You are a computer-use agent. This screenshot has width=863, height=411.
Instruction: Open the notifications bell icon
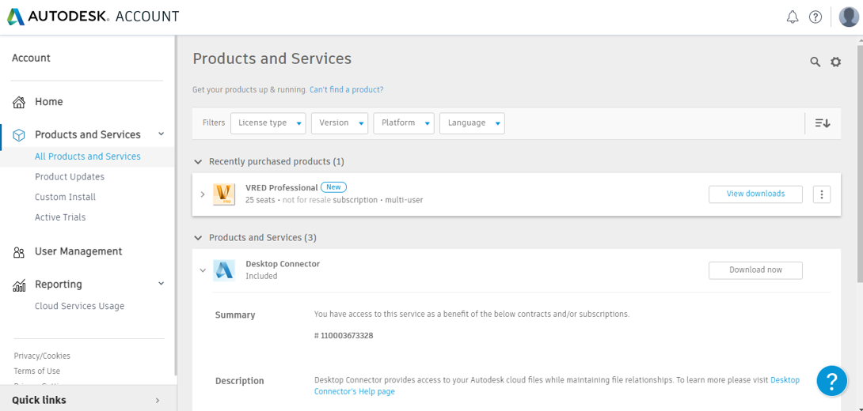pos(792,17)
